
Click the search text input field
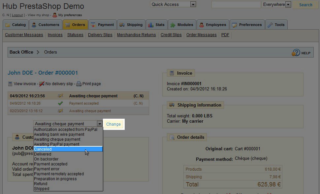pyautogui.click(x=236, y=5)
